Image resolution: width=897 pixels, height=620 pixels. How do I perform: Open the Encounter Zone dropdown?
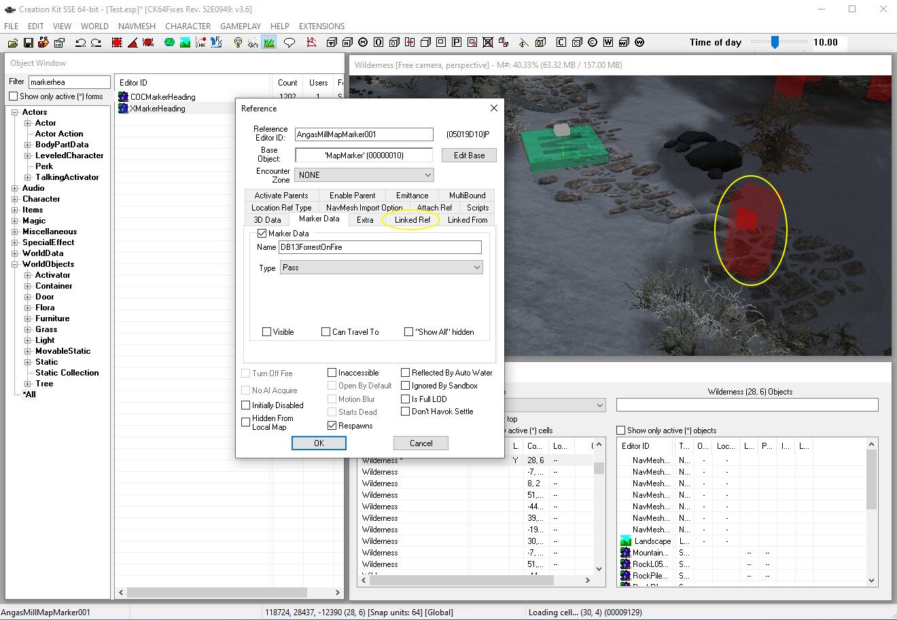(364, 175)
